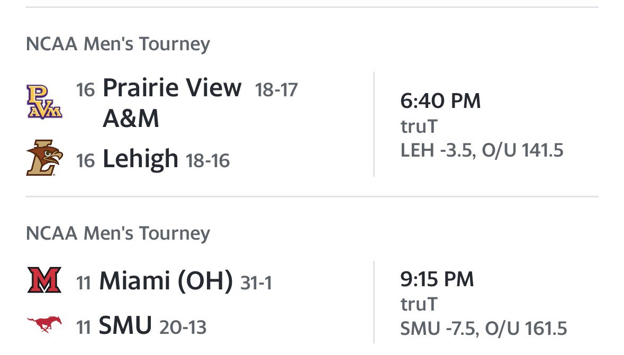
Task: Tap the Lehigh mountain hawk logo
Action: pyautogui.click(x=44, y=158)
